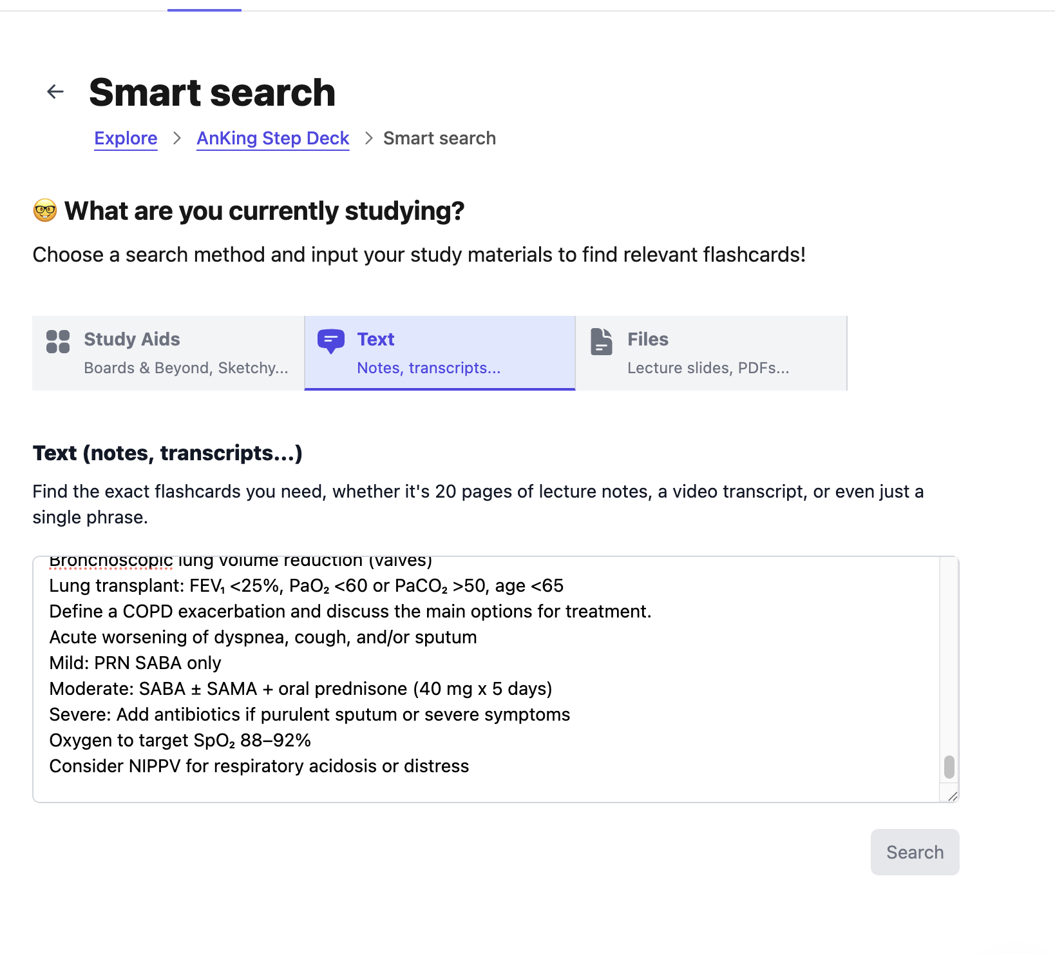Click the Files document icon
1055x954 pixels.
click(x=601, y=342)
